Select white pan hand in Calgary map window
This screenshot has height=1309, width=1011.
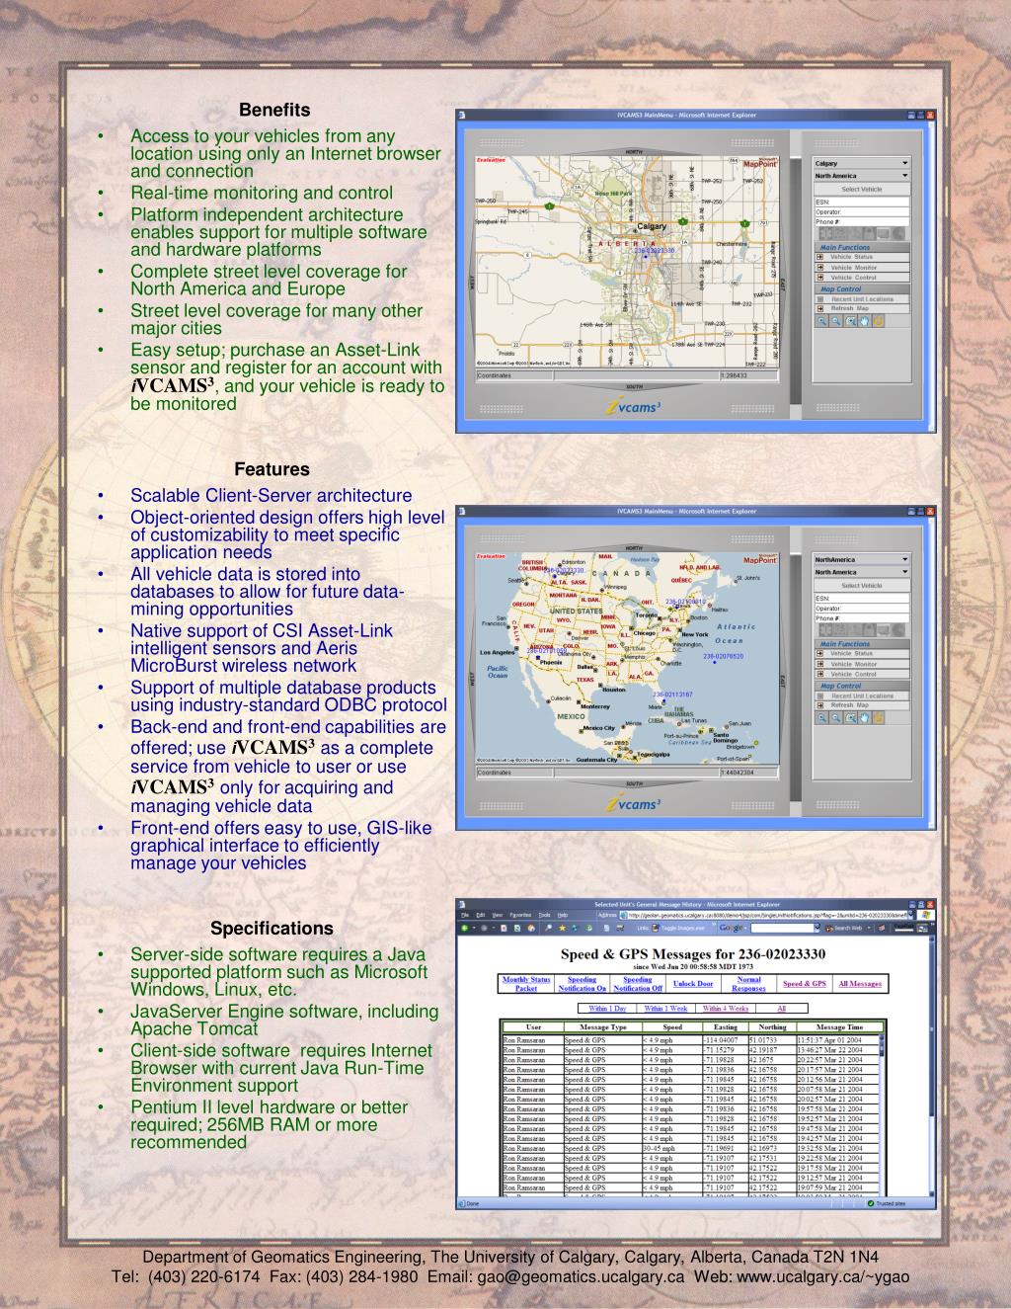tap(864, 320)
